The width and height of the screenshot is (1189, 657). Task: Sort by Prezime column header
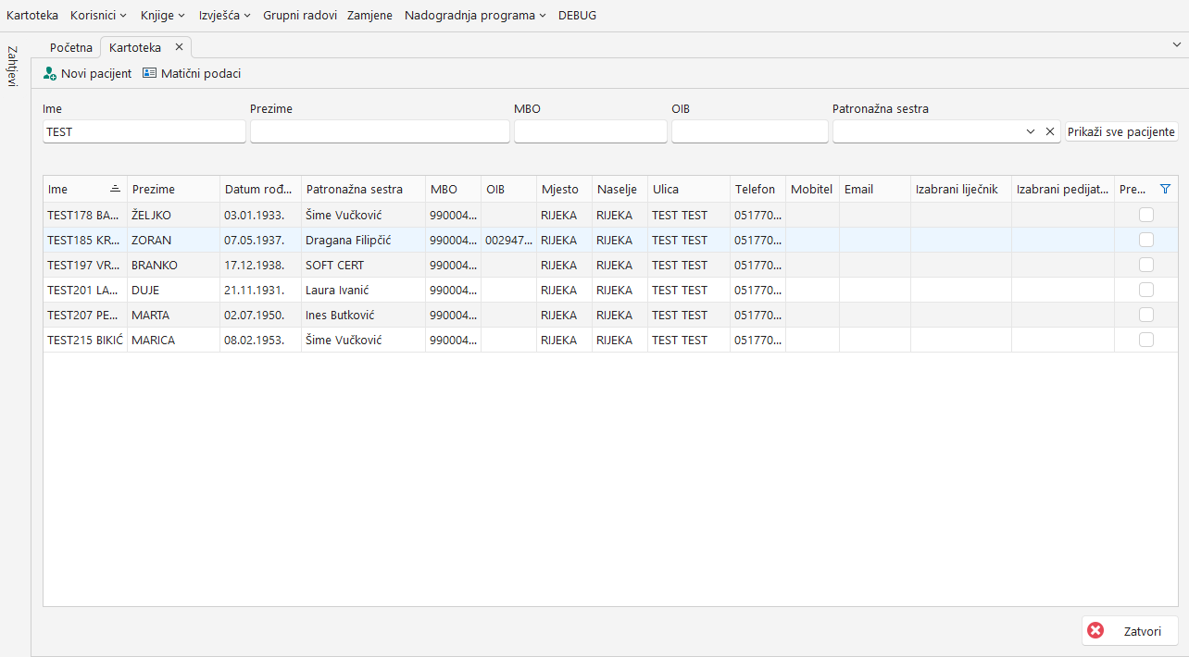tap(173, 189)
